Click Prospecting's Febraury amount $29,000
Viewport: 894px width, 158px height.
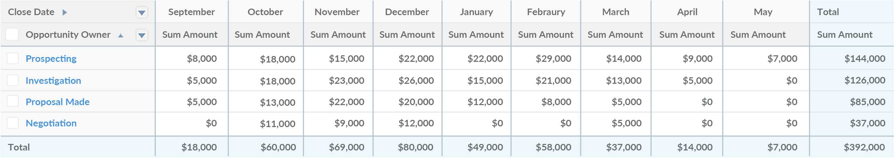pos(553,58)
